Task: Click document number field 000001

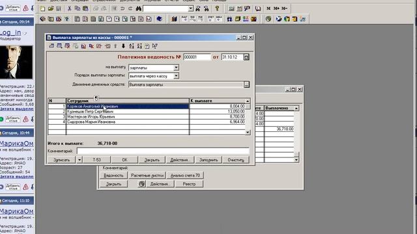Action: [197, 57]
